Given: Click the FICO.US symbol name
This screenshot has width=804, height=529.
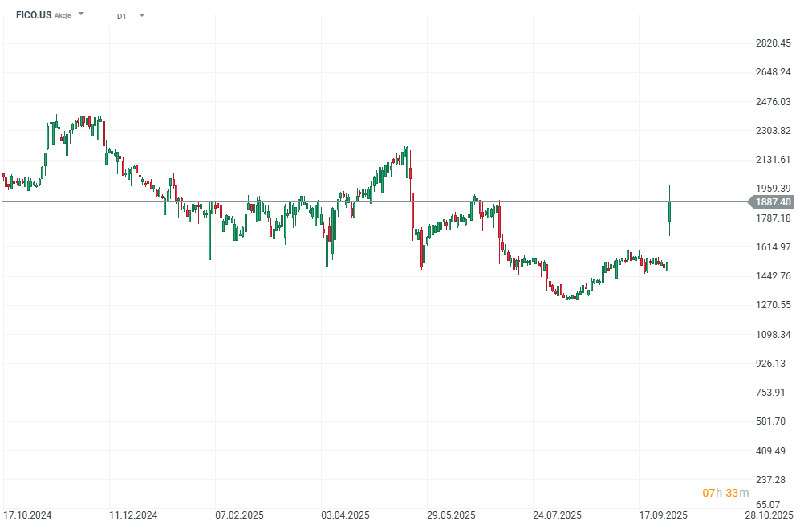Looking at the screenshot, I should pos(34,15).
